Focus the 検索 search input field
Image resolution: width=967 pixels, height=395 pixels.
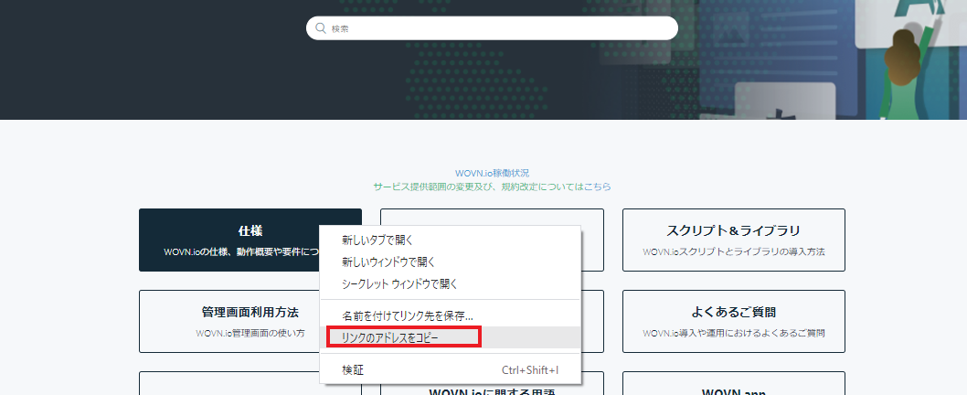[x=498, y=28]
